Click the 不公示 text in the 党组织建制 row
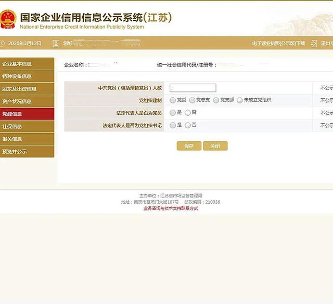This screenshot has height=304, width=333. (x=327, y=100)
